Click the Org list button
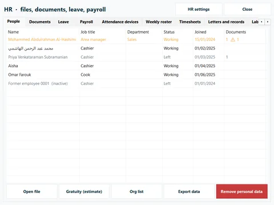This screenshot has height=205, width=274. [x=136, y=191]
